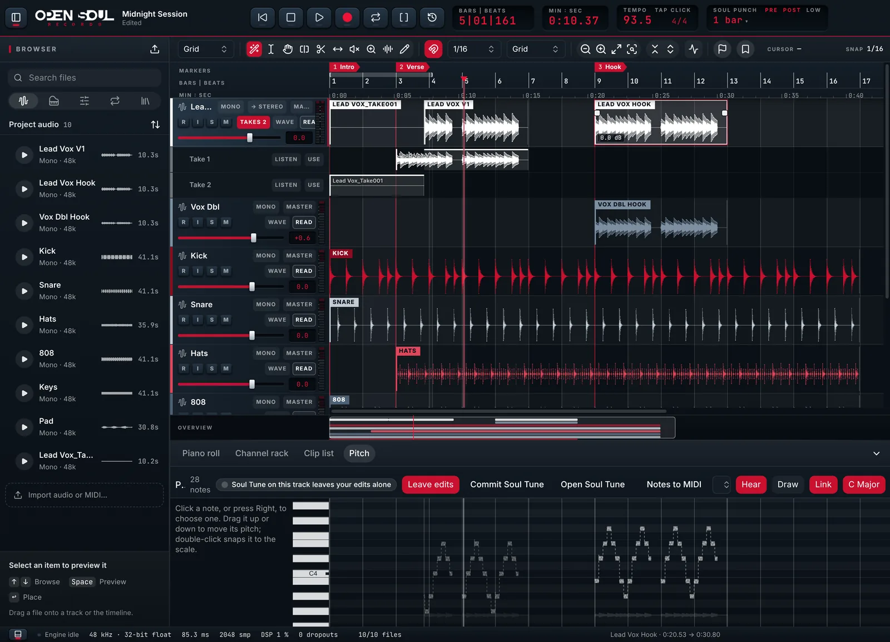Select the smart magic wand tool

point(254,49)
